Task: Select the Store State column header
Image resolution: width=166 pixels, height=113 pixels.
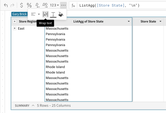Action: (x=148, y=21)
